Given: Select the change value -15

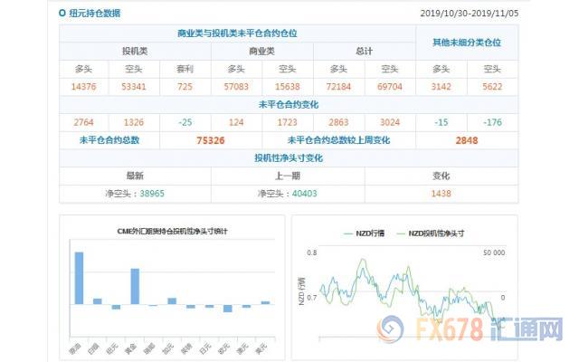Looking at the screenshot, I should (x=441, y=122).
